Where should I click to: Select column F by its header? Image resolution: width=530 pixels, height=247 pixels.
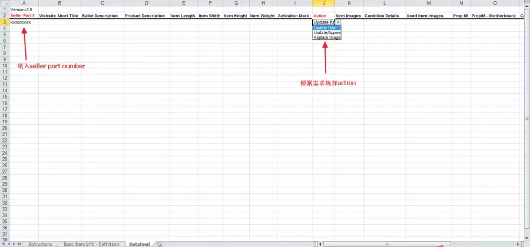(x=210, y=3)
